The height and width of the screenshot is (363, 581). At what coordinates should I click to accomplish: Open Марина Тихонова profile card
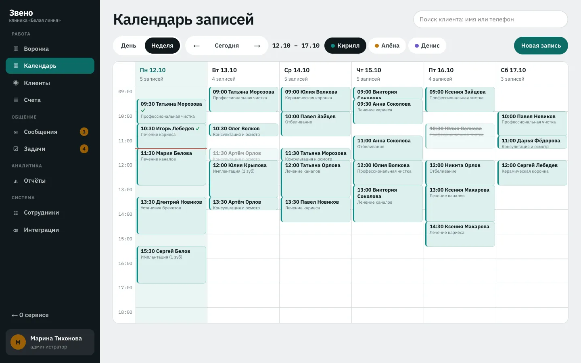[x=50, y=342]
